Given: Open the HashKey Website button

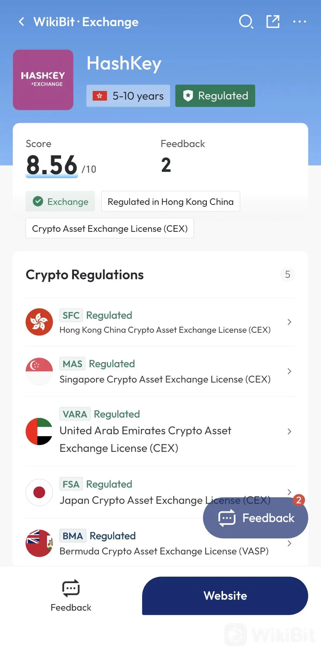Looking at the screenshot, I should click(225, 596).
